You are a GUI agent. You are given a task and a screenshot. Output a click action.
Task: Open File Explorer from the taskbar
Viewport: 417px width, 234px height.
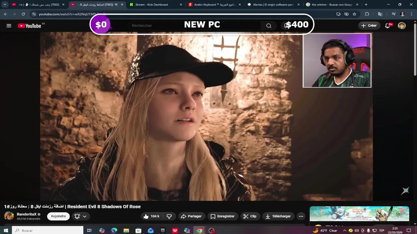tap(126, 230)
